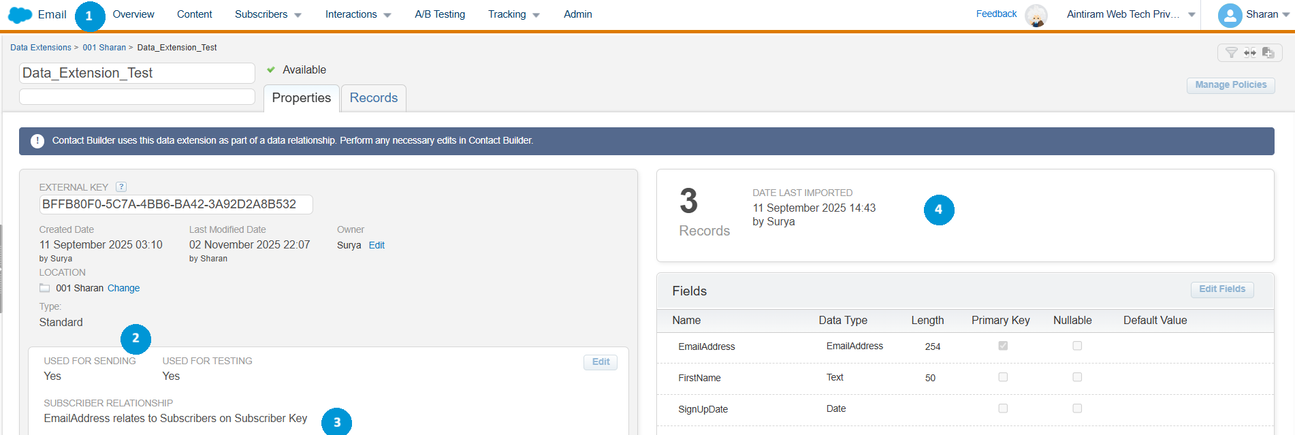Click Change link for location
Viewport: 1295px width, 435px height.
[x=124, y=288]
